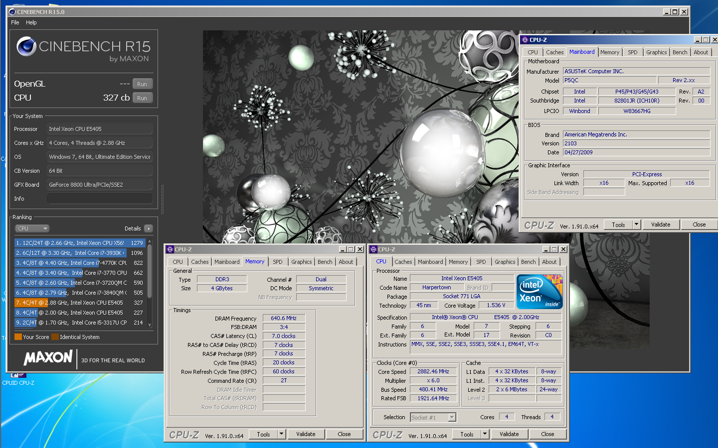This screenshot has width=718, height=448.
Task: Click Validate in Memory CPU-Z window
Action: coord(306,435)
